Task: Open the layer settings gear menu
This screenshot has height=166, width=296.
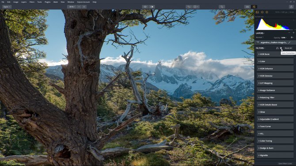Action: click(x=292, y=37)
